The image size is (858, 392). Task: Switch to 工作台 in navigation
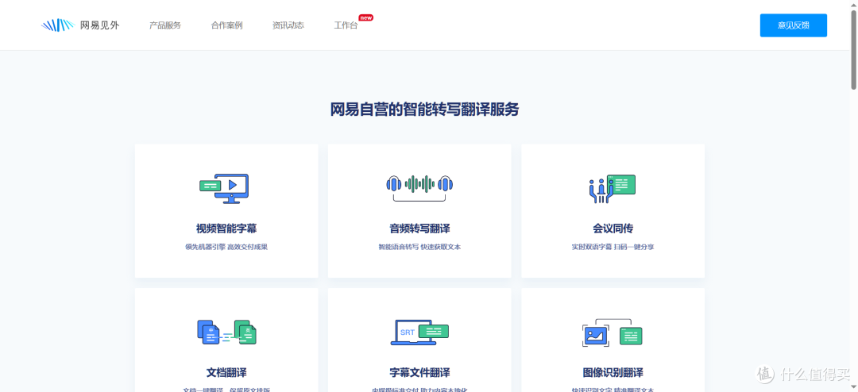pos(346,25)
